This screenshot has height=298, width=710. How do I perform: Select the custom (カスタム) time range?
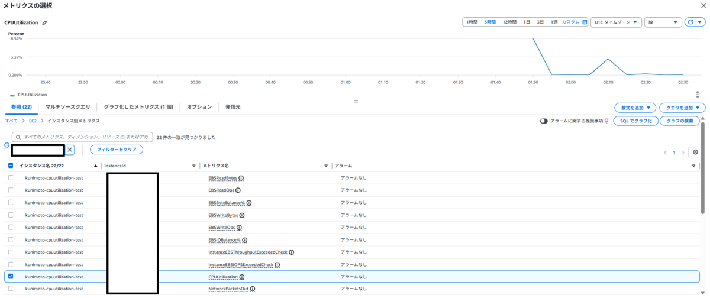tap(571, 22)
